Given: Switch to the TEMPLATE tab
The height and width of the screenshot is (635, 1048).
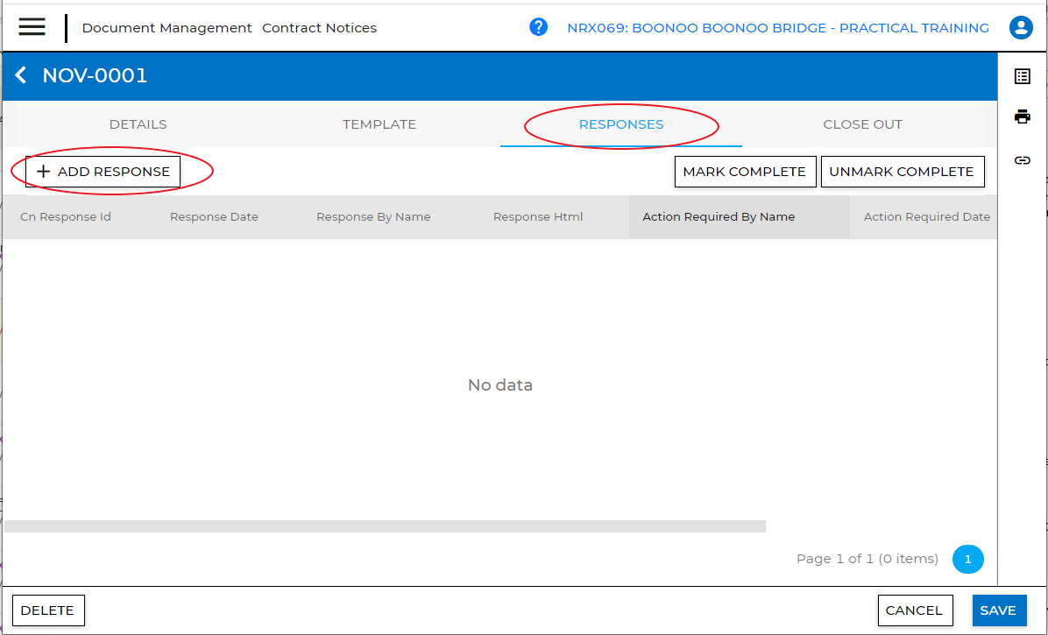Looking at the screenshot, I should (x=379, y=124).
